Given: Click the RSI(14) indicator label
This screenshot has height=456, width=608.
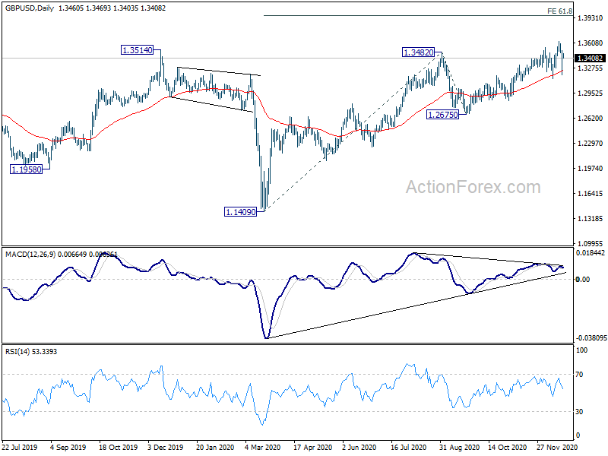Looking at the screenshot, I should click(x=17, y=352).
